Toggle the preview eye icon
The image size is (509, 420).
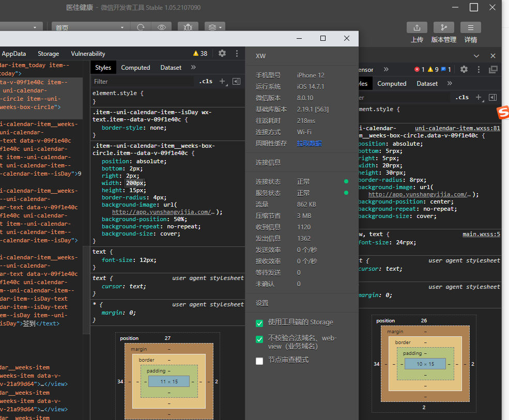click(162, 27)
